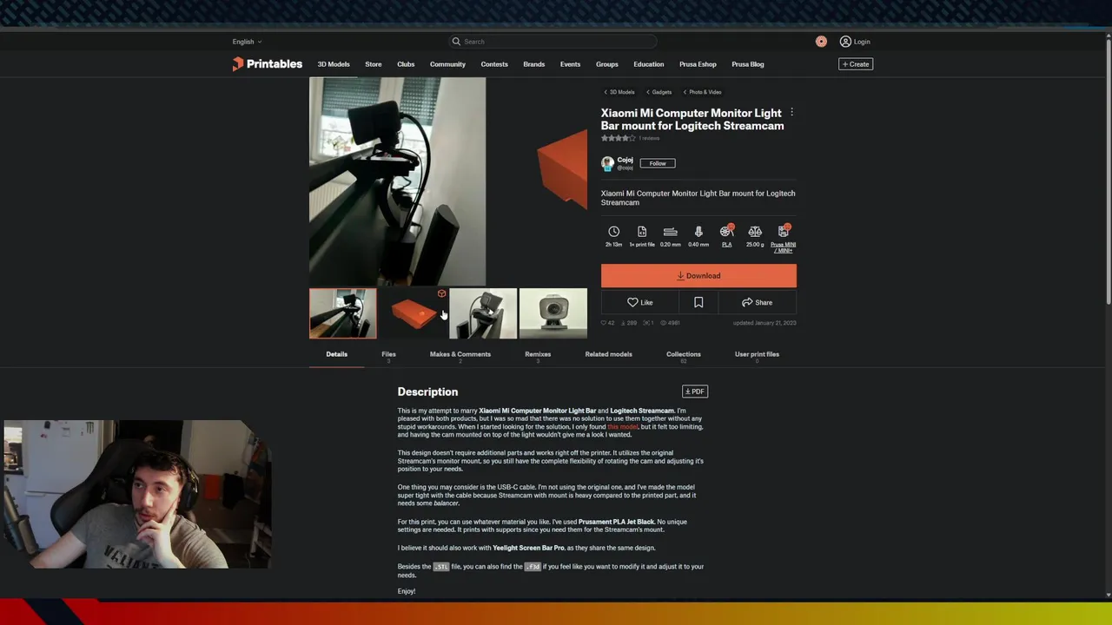This screenshot has width=1112, height=625.
Task: Open the orange notification icon near Login
Action: click(821, 42)
